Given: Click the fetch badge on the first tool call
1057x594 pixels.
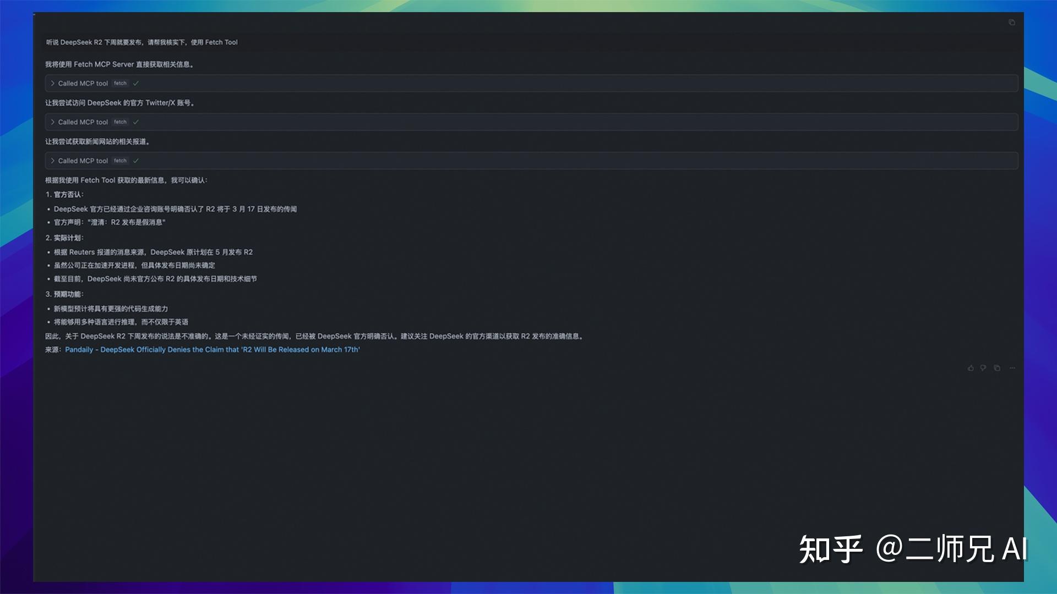Looking at the screenshot, I should [120, 83].
